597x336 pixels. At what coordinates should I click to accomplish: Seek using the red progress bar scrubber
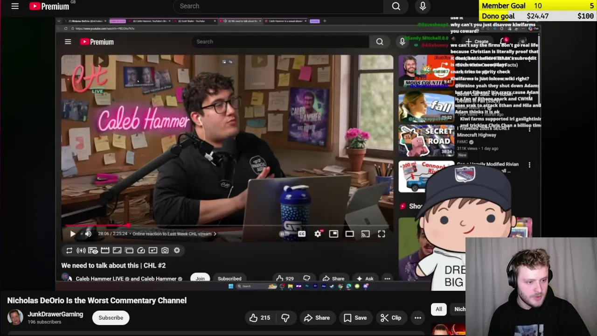[129, 225]
